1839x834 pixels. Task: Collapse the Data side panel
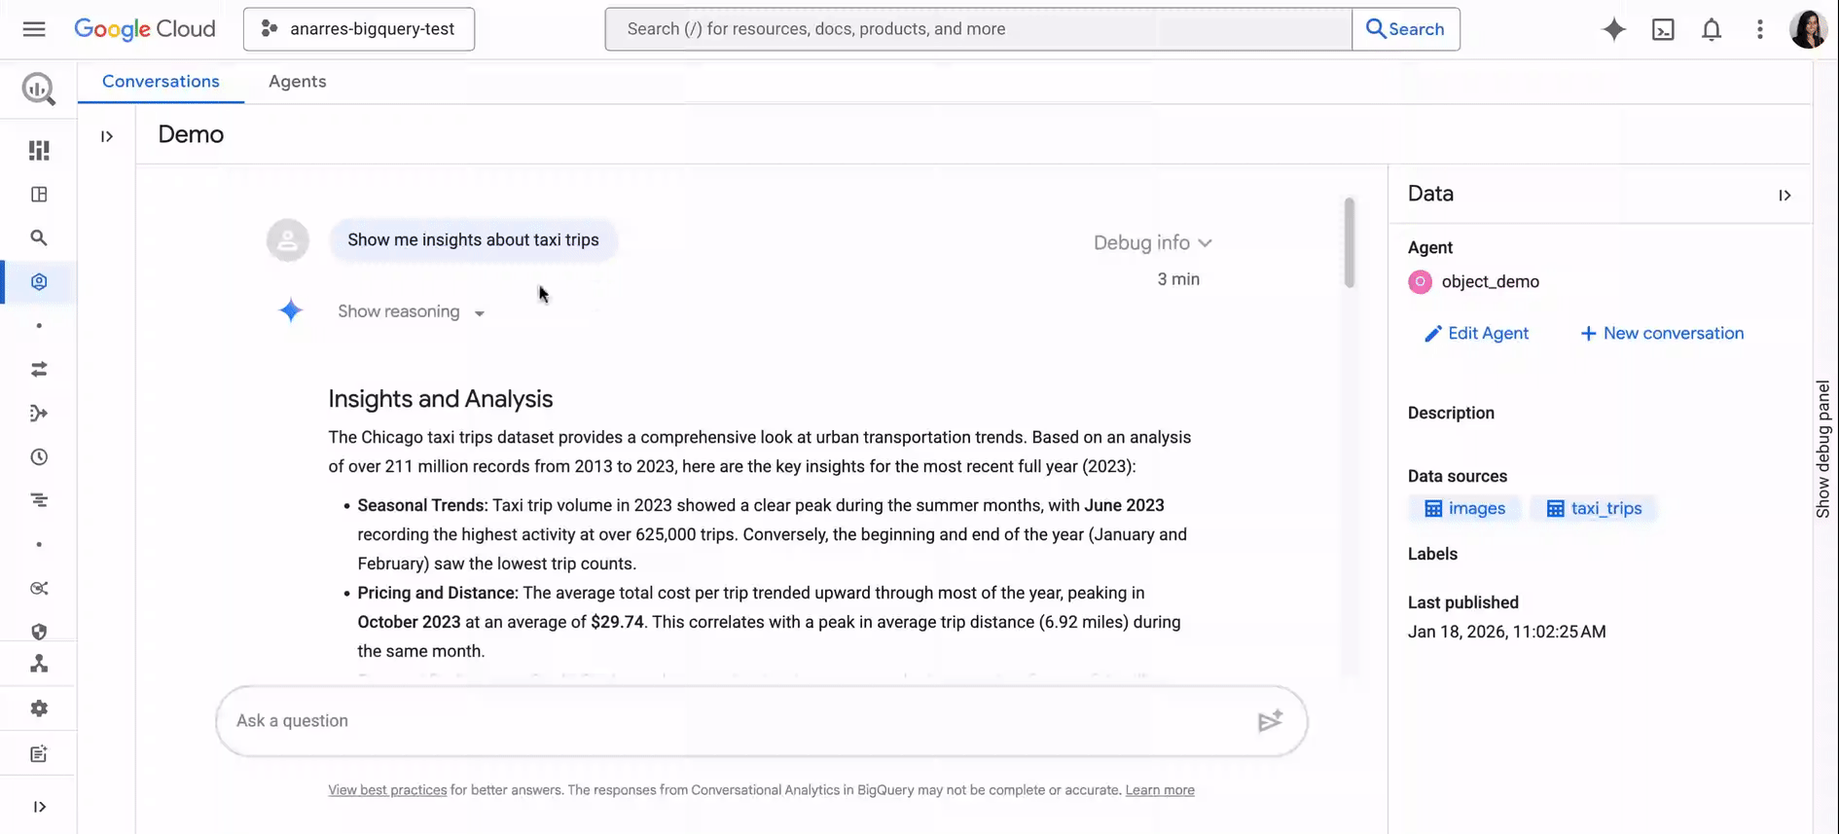1785,196
